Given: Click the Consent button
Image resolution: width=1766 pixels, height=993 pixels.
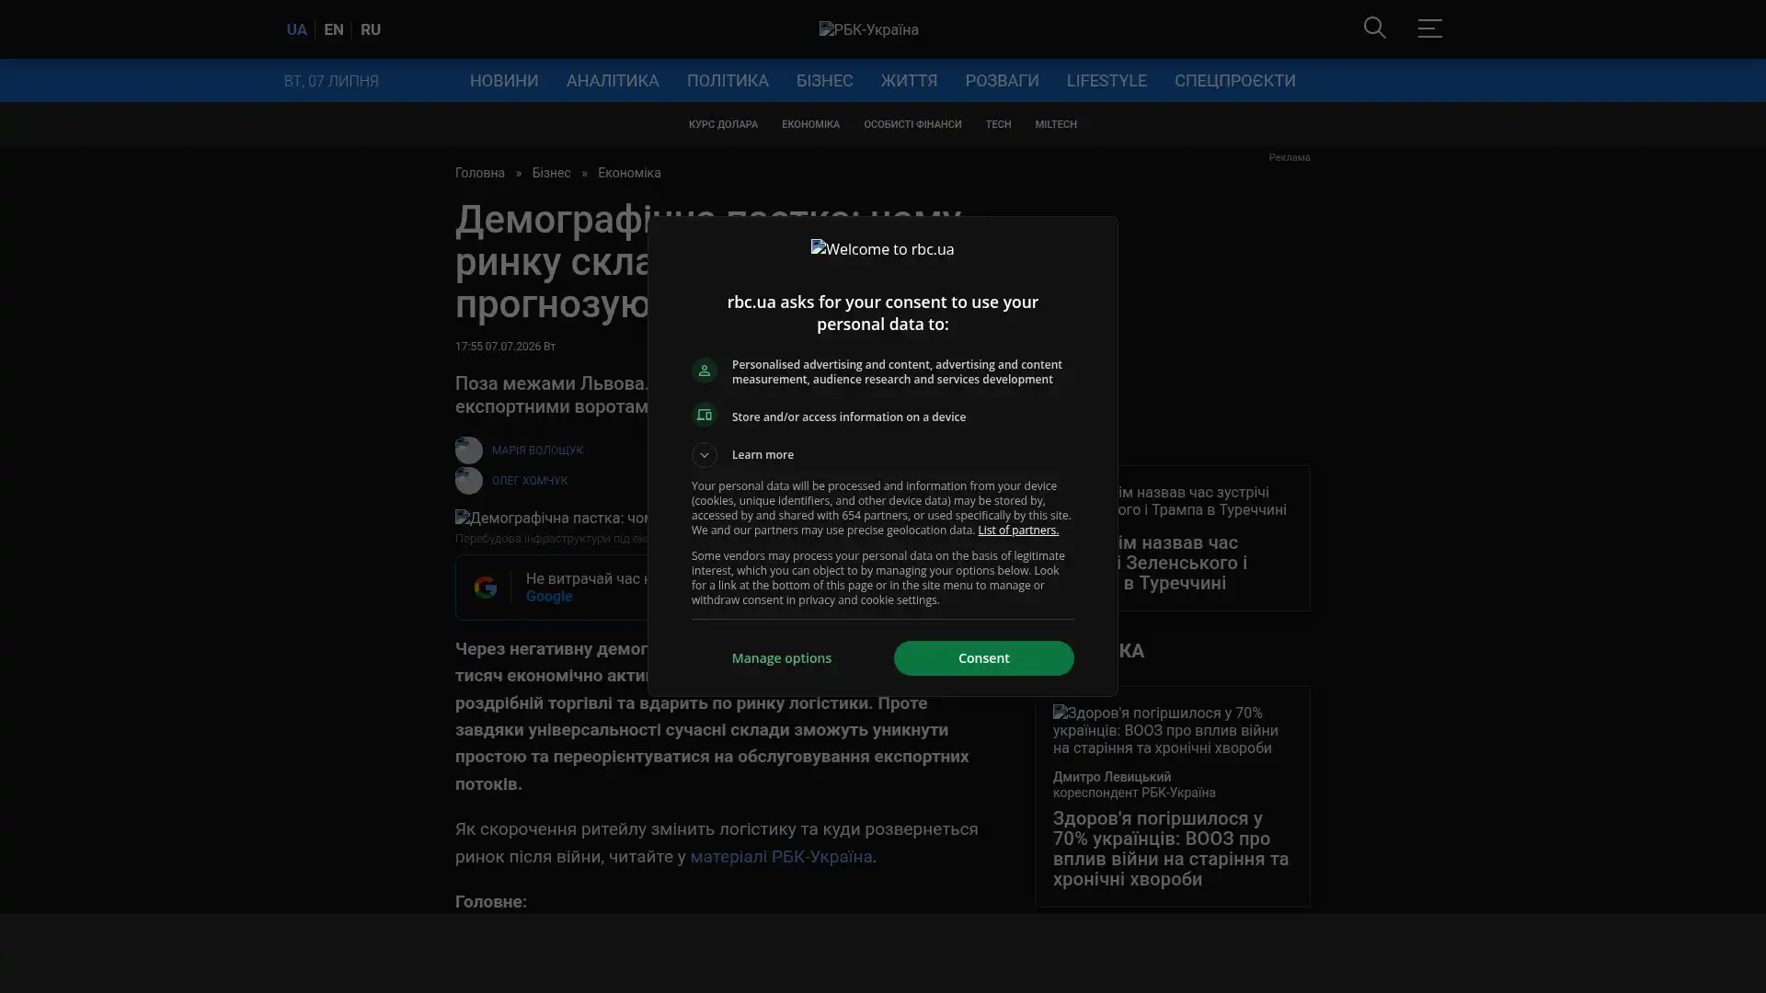Looking at the screenshot, I should (x=983, y=658).
